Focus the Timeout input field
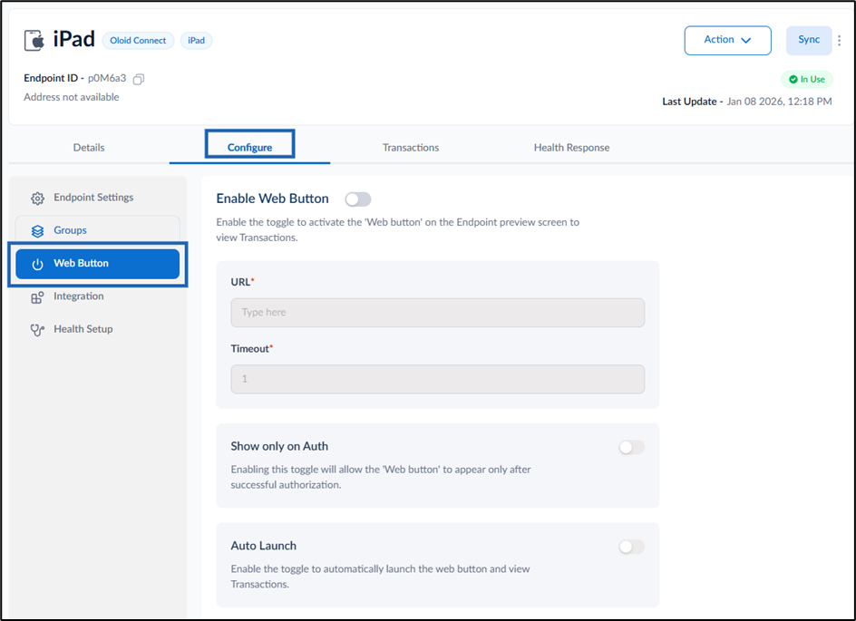This screenshot has height=621, width=856. point(437,379)
